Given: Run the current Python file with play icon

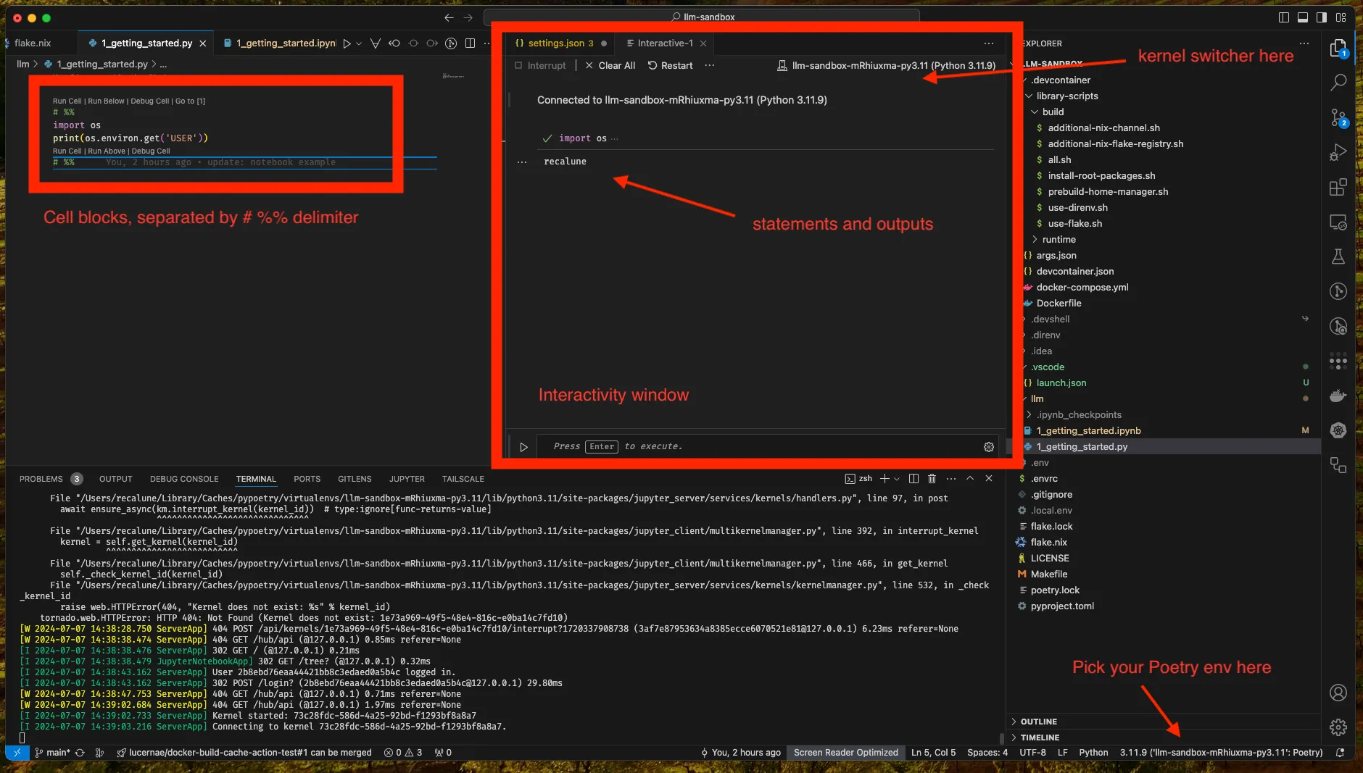Looking at the screenshot, I should point(347,43).
